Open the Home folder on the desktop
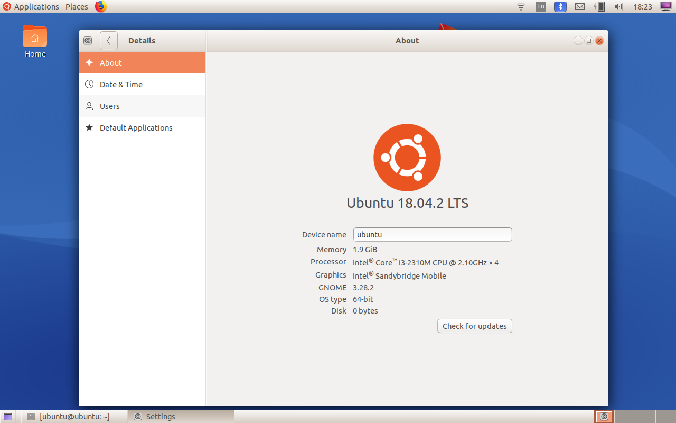676x423 pixels. click(x=35, y=41)
